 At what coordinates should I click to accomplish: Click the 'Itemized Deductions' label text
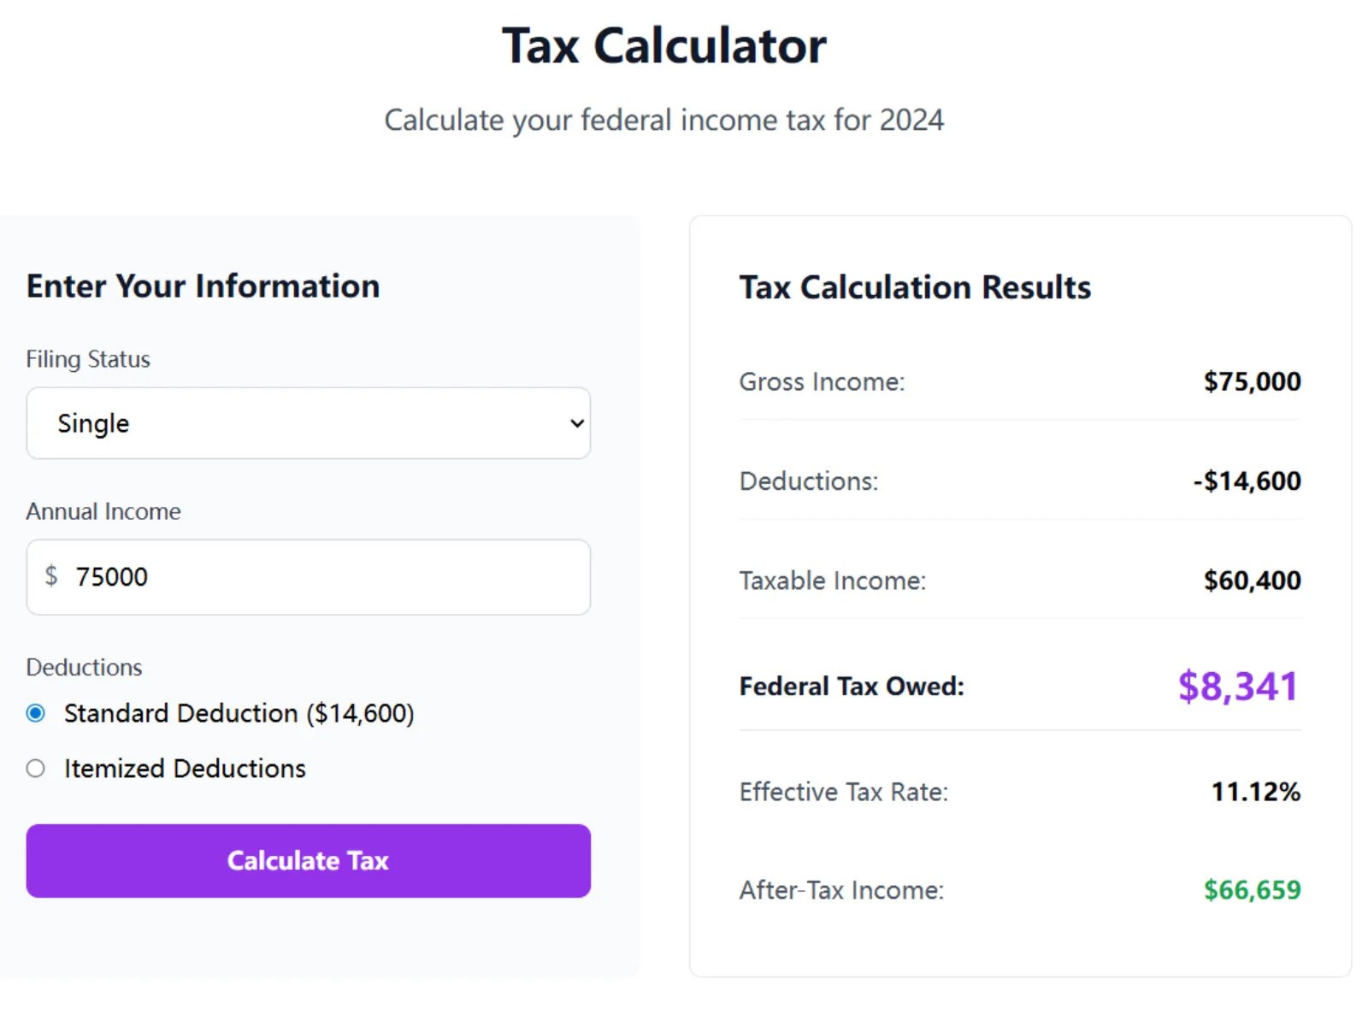(185, 769)
